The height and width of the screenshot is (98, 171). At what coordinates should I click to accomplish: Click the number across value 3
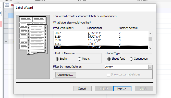pyautogui.click(x=120, y=40)
